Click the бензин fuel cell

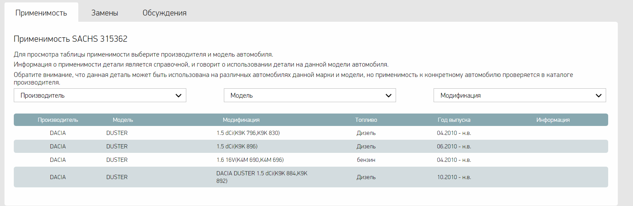tap(366, 160)
